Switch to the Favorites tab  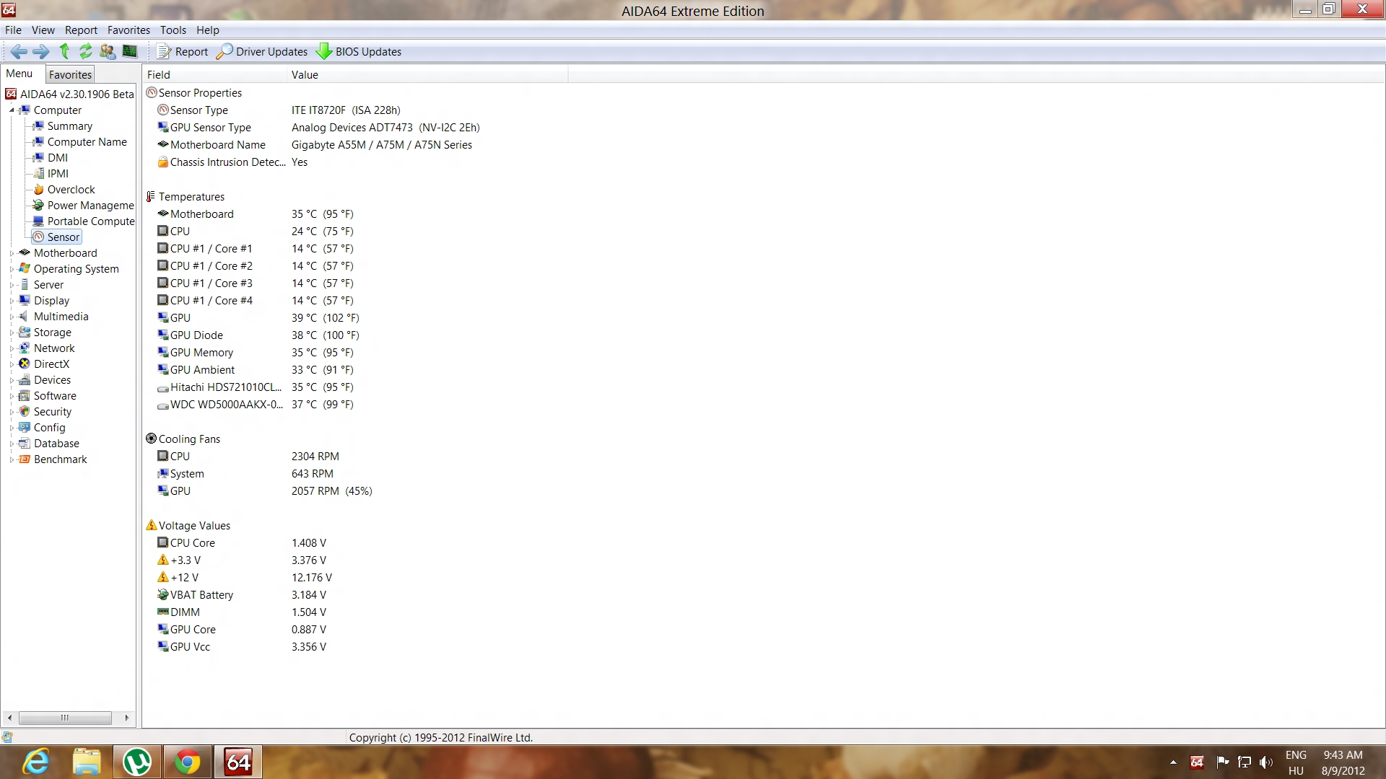70,74
